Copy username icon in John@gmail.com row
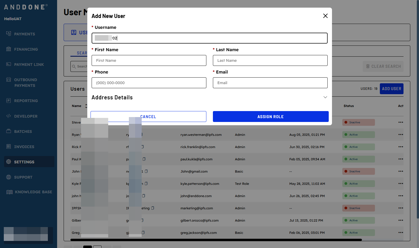Image resolution: width=419 pixels, height=248 pixels. coord(146,171)
